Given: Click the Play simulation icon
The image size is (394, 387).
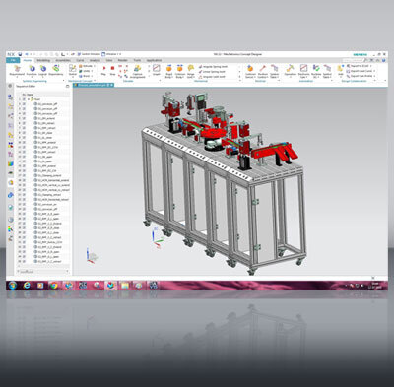Looking at the screenshot, I should click(103, 69).
